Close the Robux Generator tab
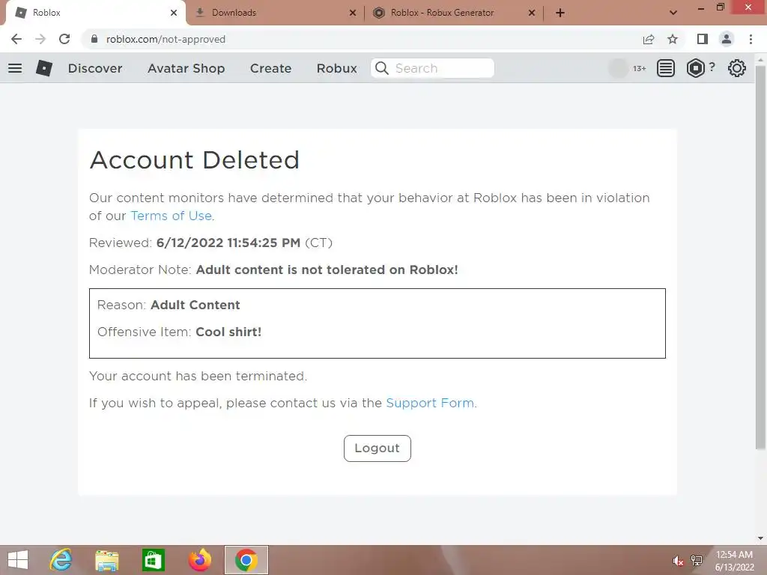767x575 pixels. click(x=532, y=13)
